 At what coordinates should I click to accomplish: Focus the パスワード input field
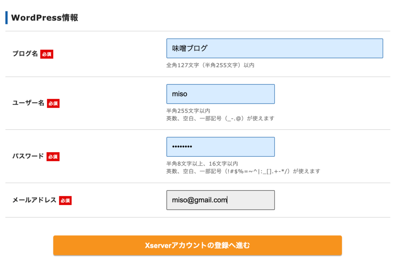pos(221,147)
